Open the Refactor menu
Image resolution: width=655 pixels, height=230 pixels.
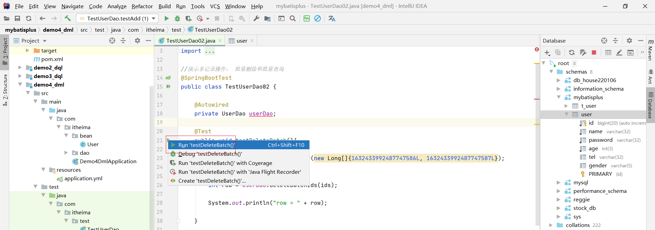click(x=142, y=6)
